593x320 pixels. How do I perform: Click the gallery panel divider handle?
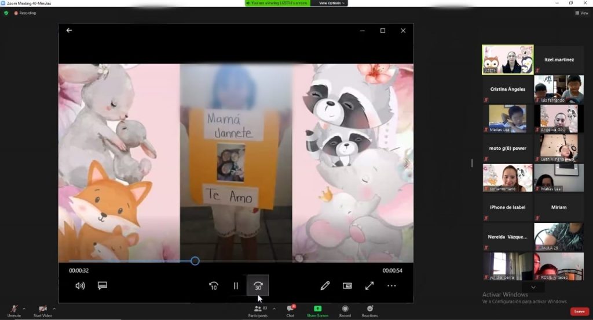point(471,163)
